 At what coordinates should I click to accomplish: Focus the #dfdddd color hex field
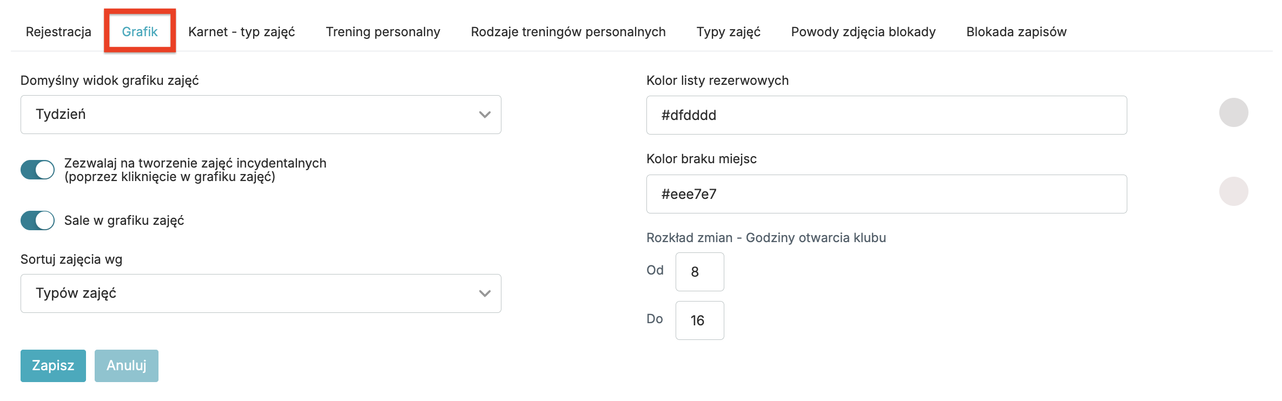886,115
